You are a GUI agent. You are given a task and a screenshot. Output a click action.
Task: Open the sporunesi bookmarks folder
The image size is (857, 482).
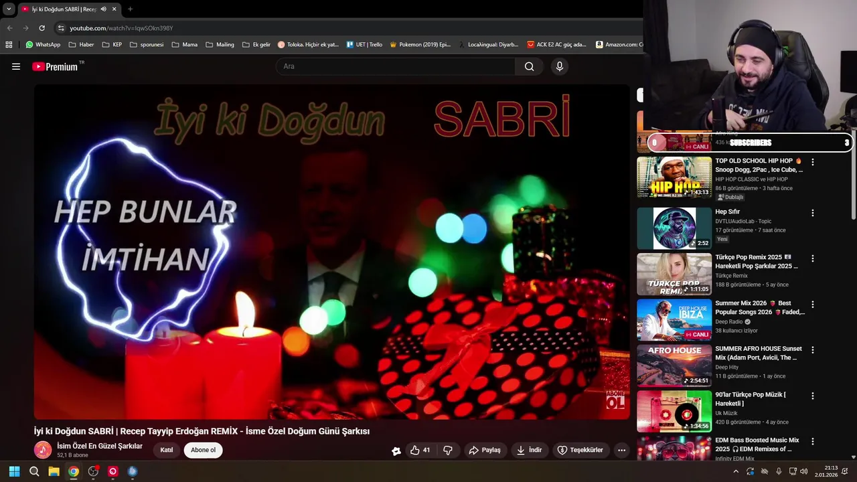[147, 45]
